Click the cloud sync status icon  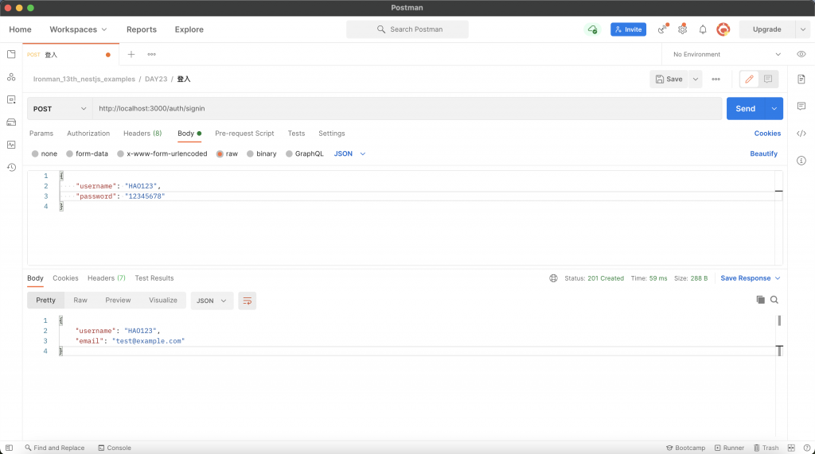[x=592, y=29]
